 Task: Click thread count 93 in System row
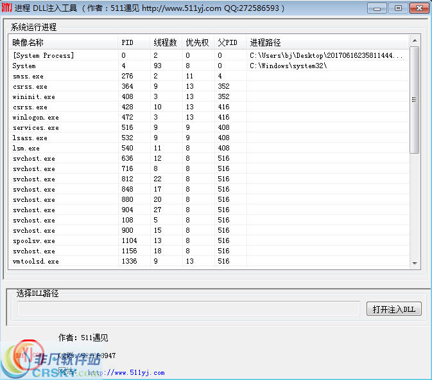coord(158,66)
